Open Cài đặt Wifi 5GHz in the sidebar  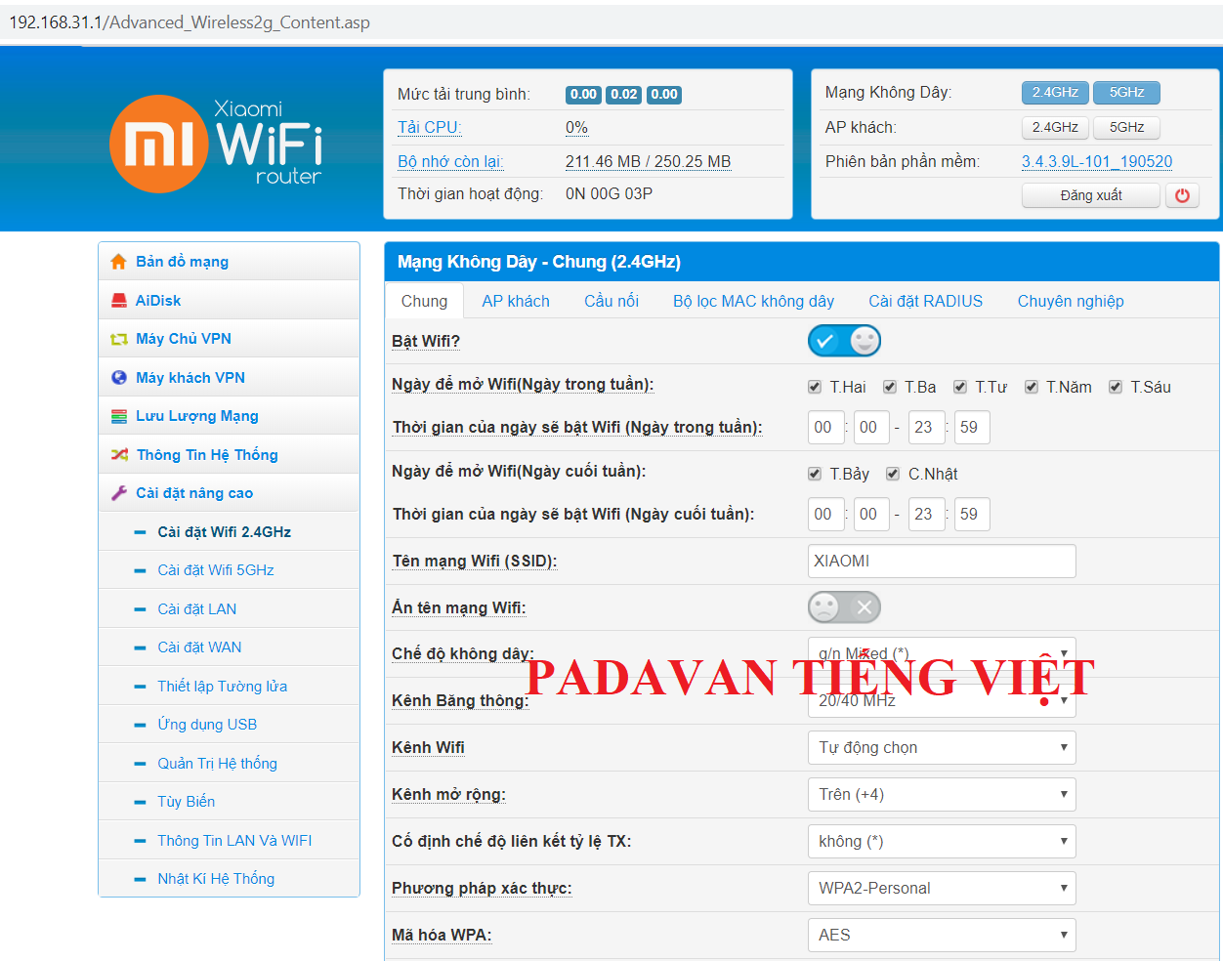pyautogui.click(x=216, y=570)
